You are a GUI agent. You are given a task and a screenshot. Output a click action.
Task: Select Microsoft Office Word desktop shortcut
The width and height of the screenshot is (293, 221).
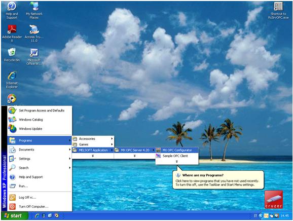pyautogui.click(x=34, y=57)
